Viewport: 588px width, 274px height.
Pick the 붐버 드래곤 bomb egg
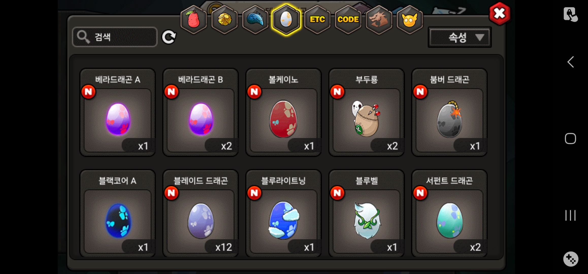coord(449,113)
